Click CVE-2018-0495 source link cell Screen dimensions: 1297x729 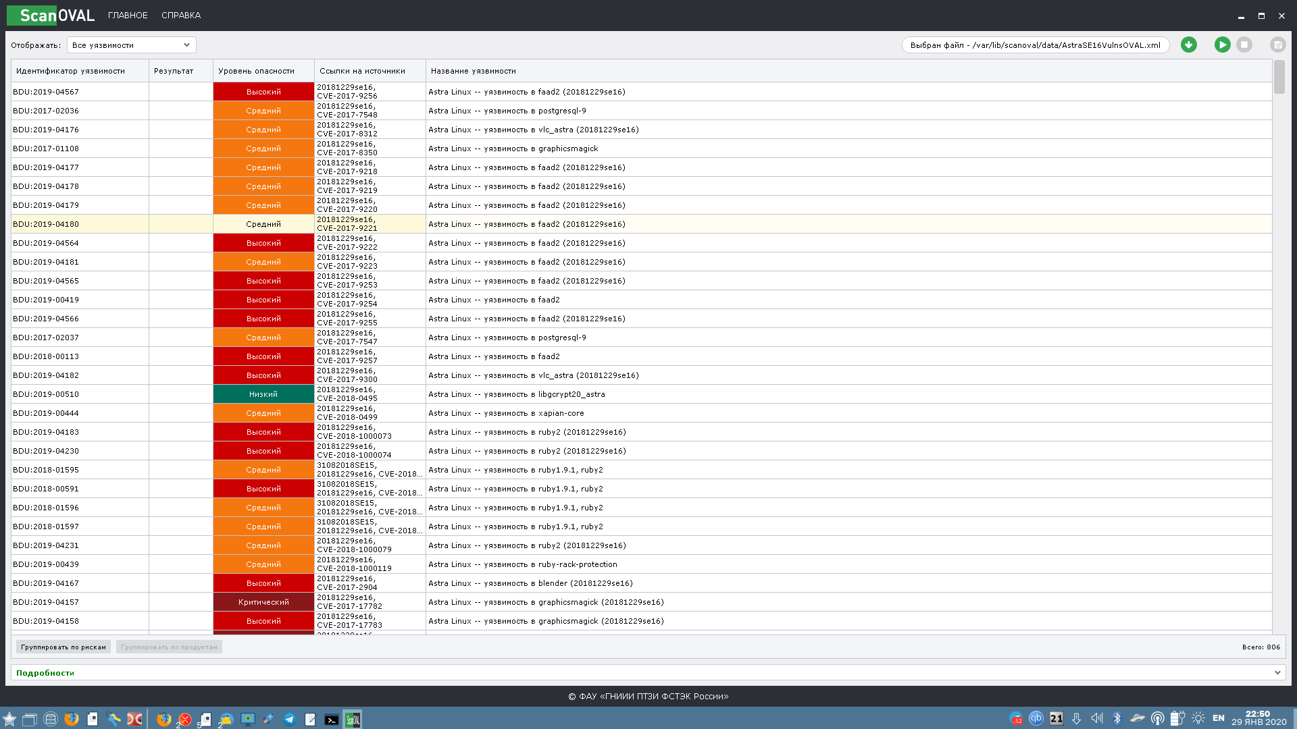coord(370,394)
